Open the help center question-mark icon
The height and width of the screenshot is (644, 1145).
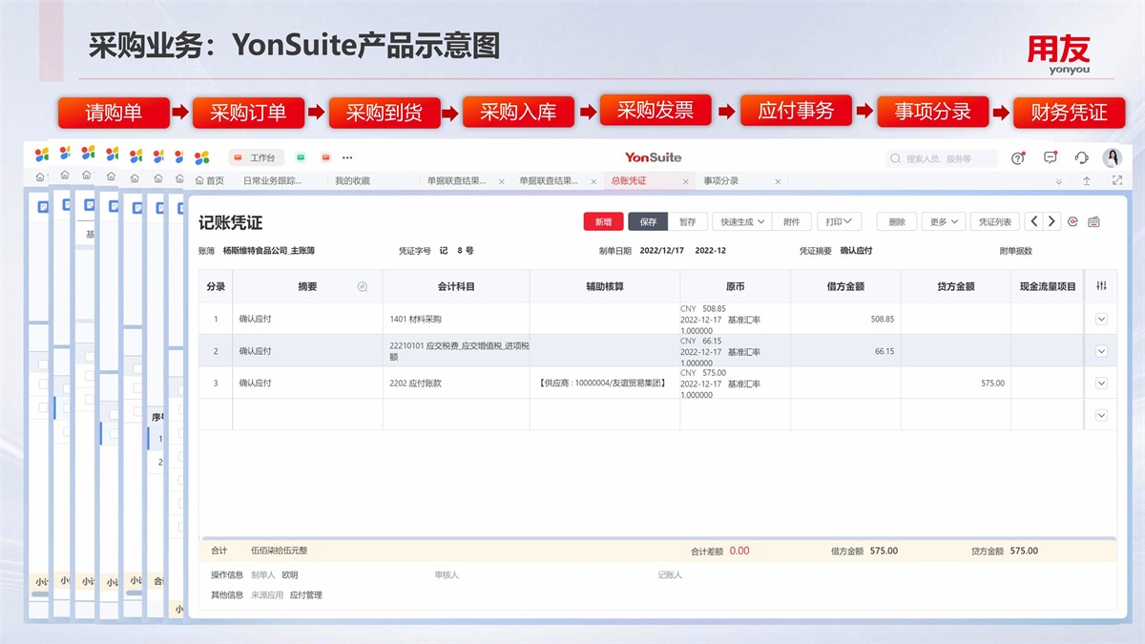tap(1018, 158)
